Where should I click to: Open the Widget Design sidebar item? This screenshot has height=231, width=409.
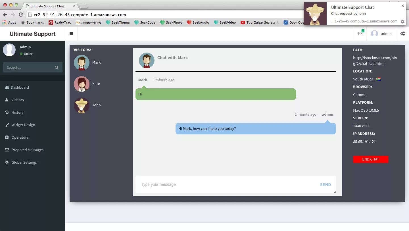pos(33,125)
